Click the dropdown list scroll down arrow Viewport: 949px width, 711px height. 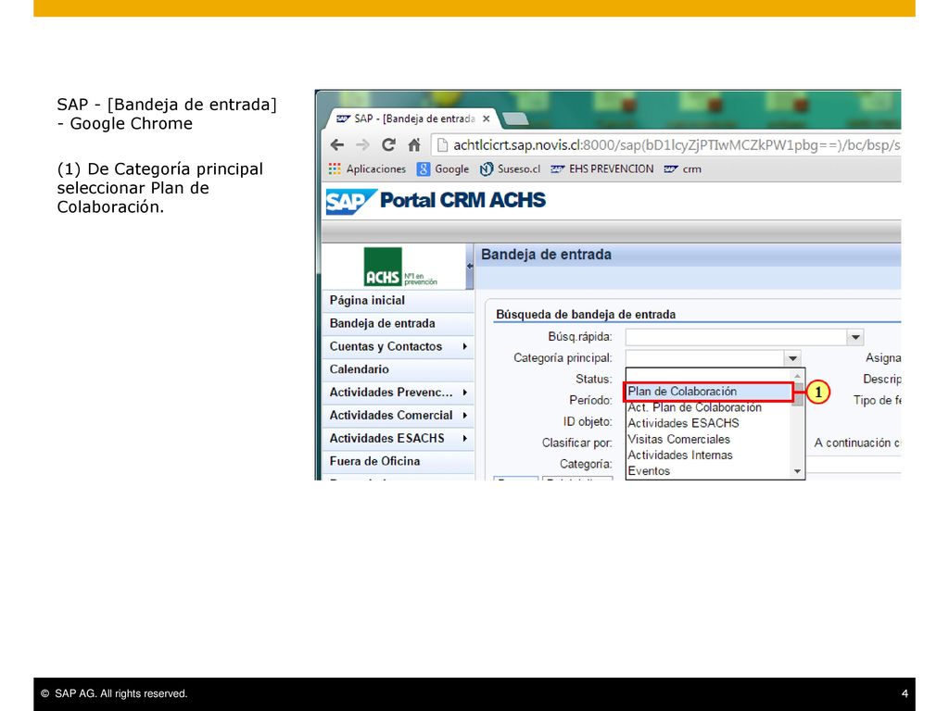pyautogui.click(x=798, y=471)
